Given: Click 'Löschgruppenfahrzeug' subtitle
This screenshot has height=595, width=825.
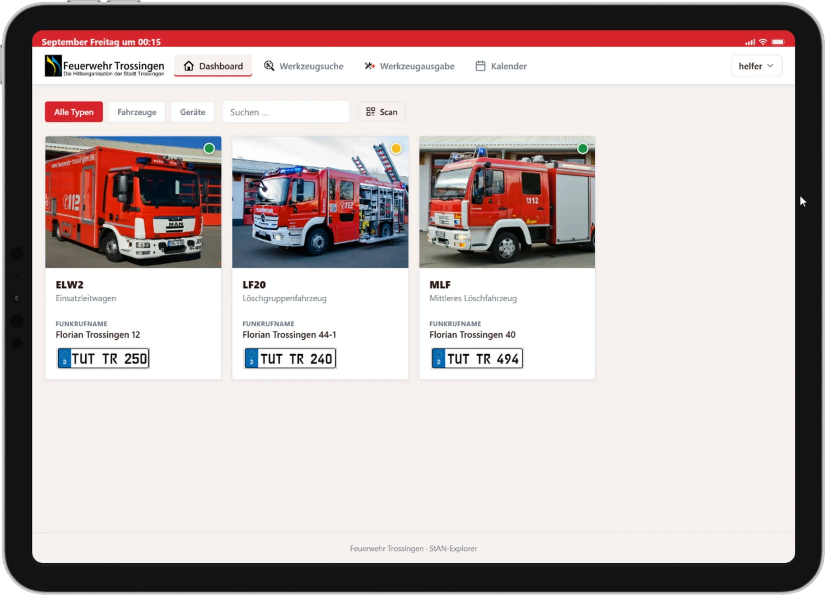Looking at the screenshot, I should tap(285, 298).
